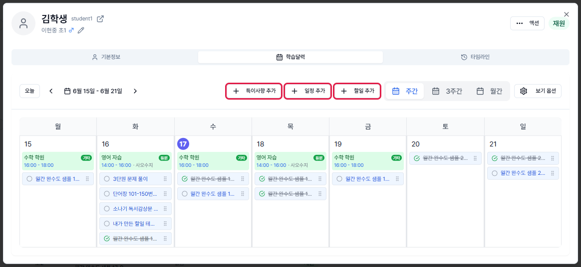Open 3단원 문제 풀이 task title
This screenshot has height=267, width=581.
pyautogui.click(x=130, y=179)
